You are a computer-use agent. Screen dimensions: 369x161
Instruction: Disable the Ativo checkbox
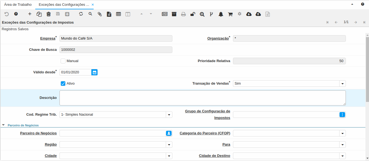tap(63, 83)
